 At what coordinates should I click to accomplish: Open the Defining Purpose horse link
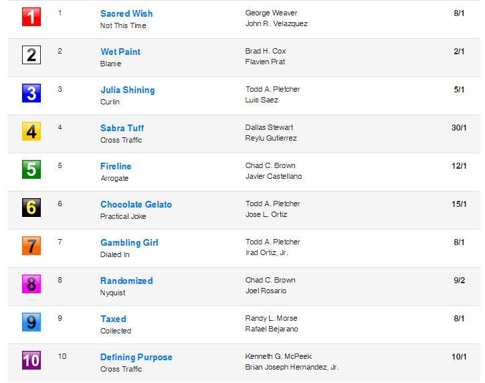tap(136, 357)
